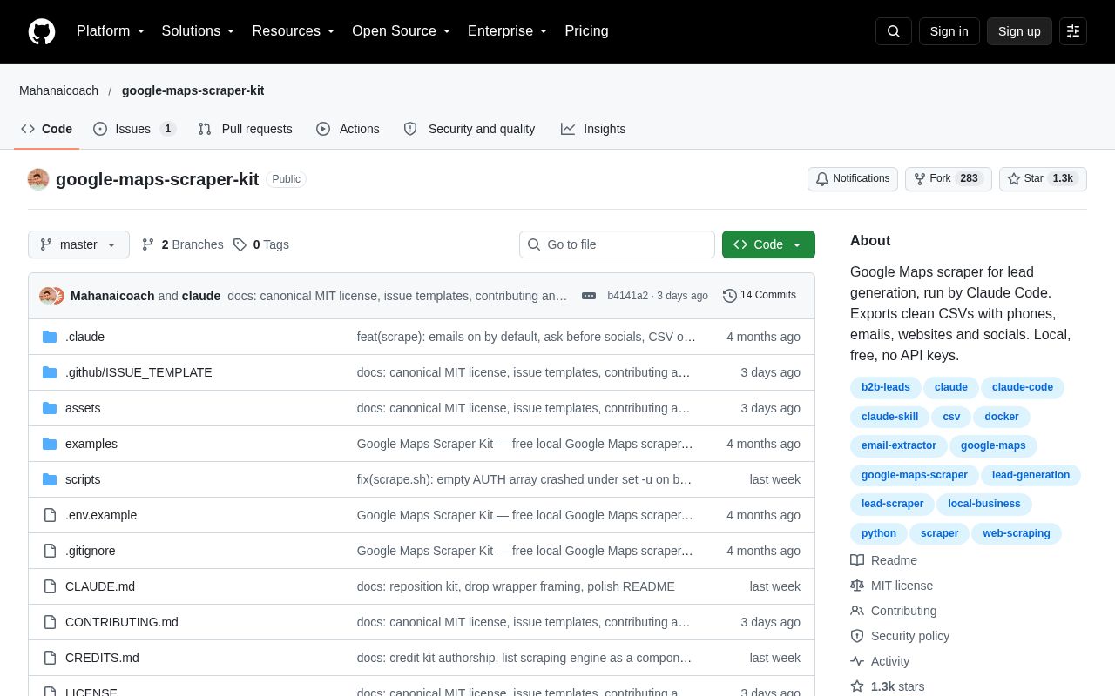The height and width of the screenshot is (696, 1115).
Task: Select the claude-code topic tag
Action: 1023,387
